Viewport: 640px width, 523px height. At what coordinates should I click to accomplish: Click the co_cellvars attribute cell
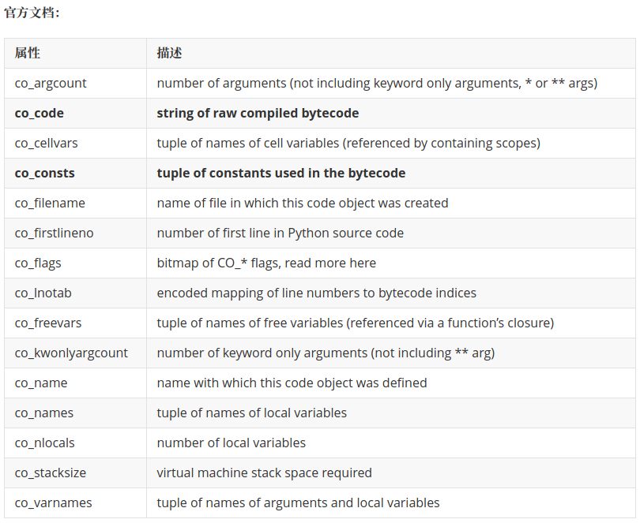coord(46,143)
